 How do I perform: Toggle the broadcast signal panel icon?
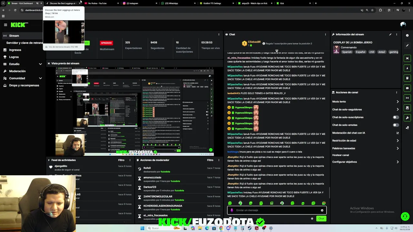407,98
